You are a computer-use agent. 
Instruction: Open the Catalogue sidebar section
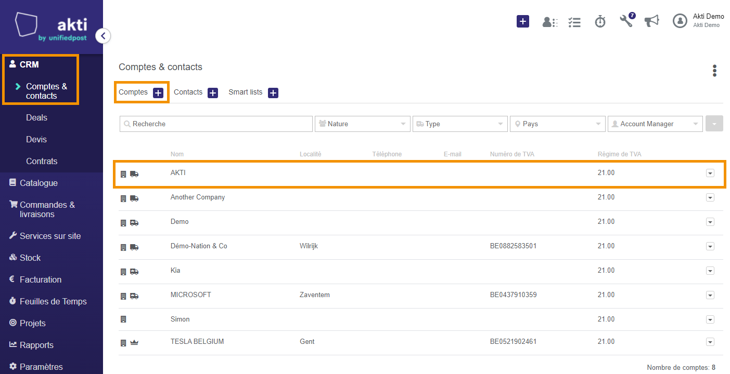39,183
